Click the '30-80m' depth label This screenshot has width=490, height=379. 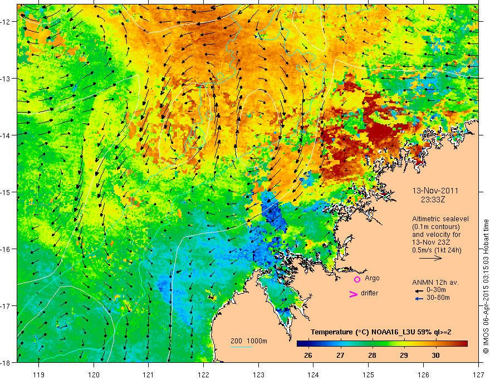tap(438, 298)
